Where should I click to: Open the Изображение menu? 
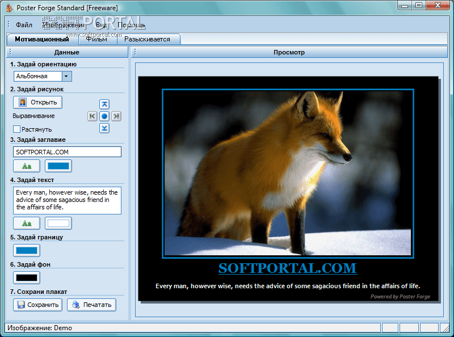point(64,25)
